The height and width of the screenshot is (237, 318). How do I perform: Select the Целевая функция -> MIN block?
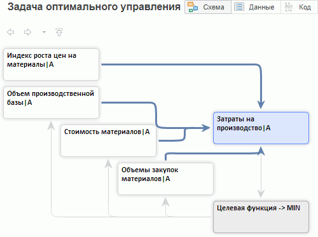261,217
